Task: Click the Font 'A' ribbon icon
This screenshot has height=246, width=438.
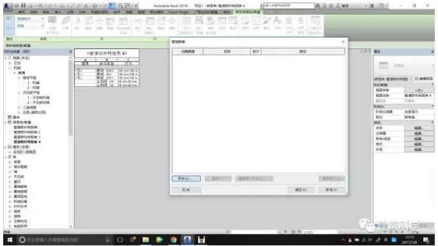Action: (277, 23)
